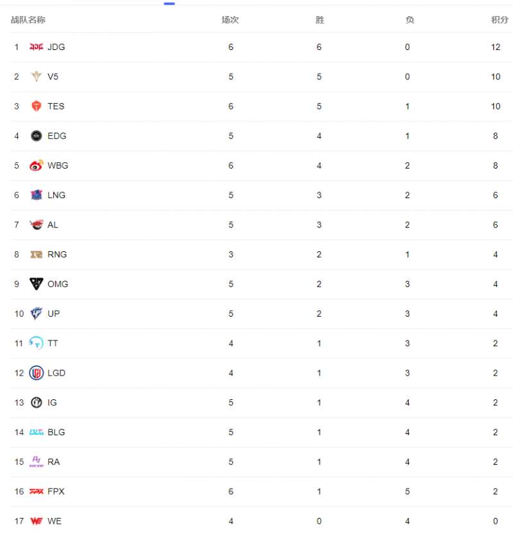The height and width of the screenshot is (550, 513).
Task: Open the UP team name link
Action: [54, 313]
